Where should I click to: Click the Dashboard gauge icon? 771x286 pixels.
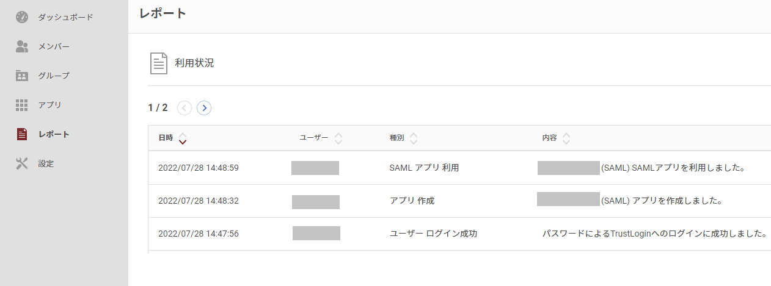22,17
